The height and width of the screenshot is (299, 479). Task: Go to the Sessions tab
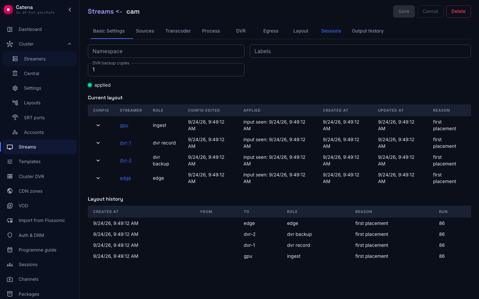pyautogui.click(x=331, y=31)
